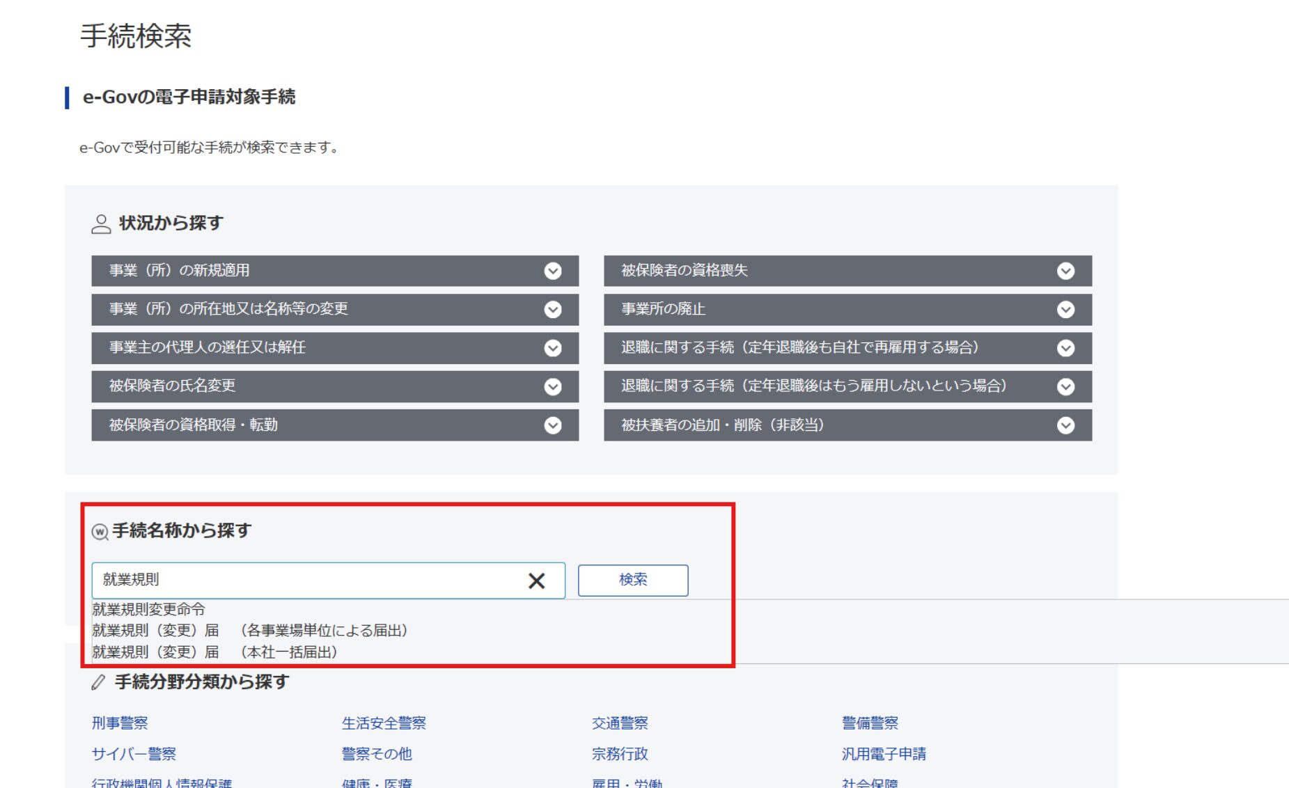The height and width of the screenshot is (788, 1289).
Task: Expand 退職 もう雇用しないという場合 chevron icon
Action: (1065, 386)
